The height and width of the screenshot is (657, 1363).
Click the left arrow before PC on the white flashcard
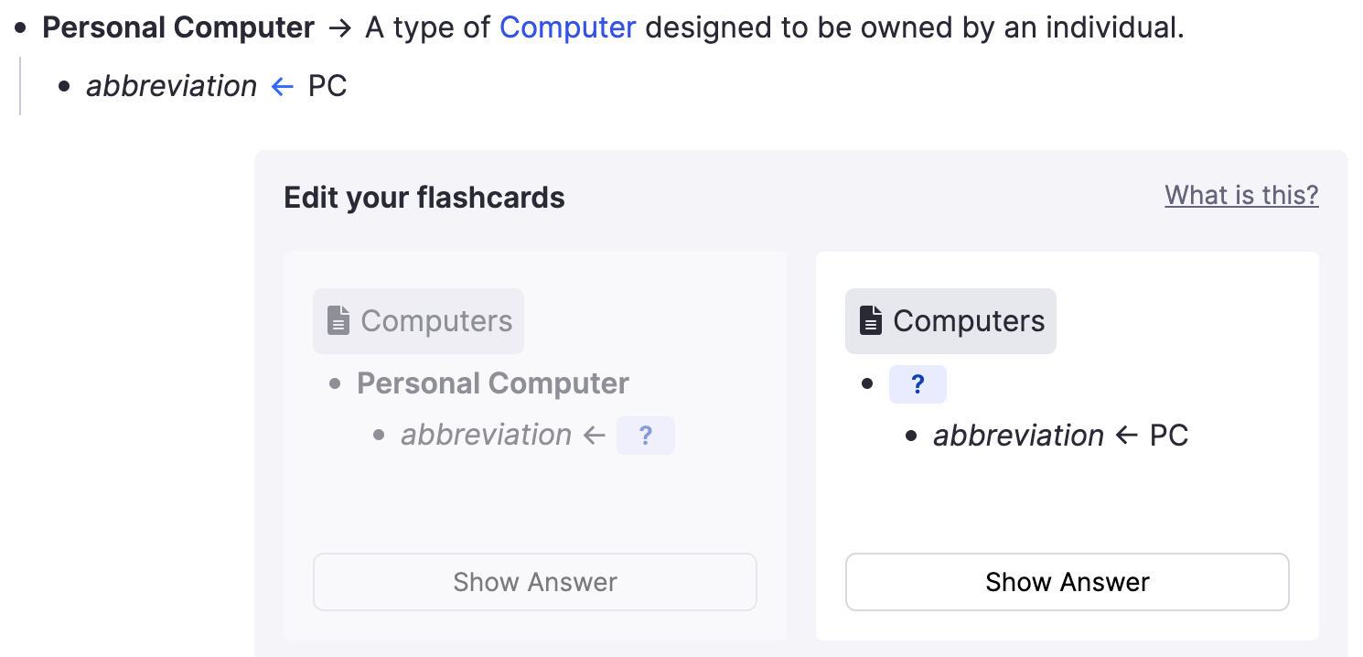[x=1126, y=436]
